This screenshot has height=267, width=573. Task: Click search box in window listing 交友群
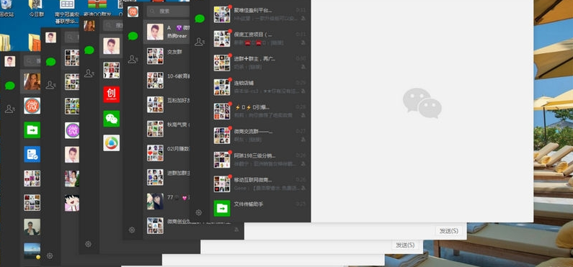click(x=169, y=12)
